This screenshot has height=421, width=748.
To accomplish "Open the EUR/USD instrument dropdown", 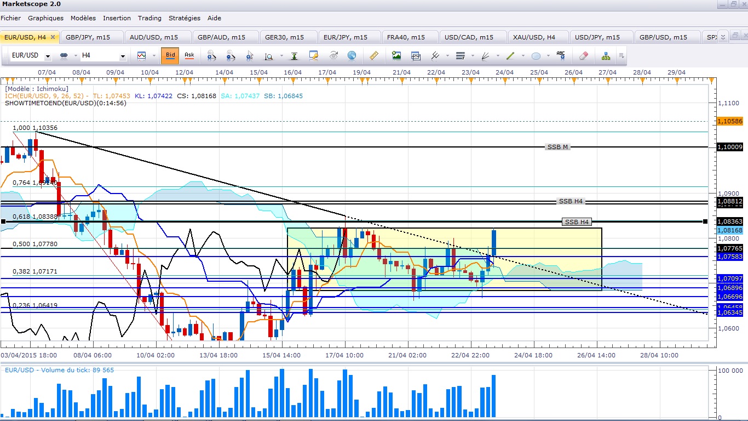I will (x=48, y=56).
